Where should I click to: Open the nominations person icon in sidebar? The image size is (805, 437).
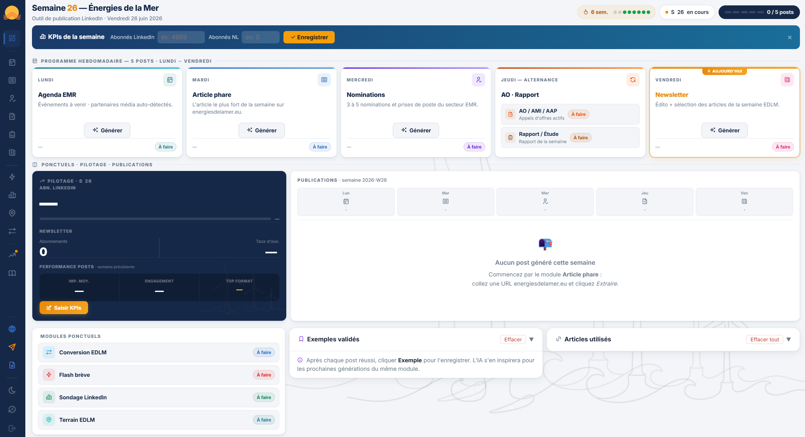(12, 98)
